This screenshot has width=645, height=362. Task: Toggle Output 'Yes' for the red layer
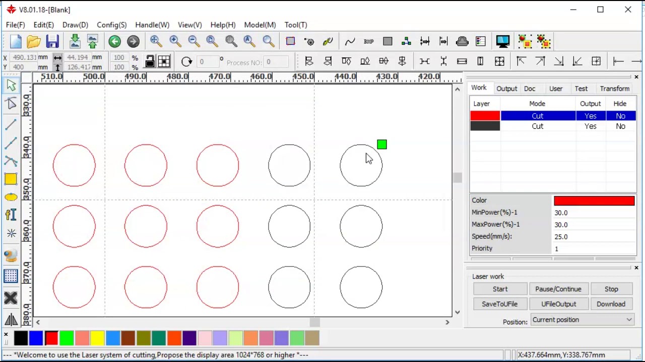tap(591, 116)
